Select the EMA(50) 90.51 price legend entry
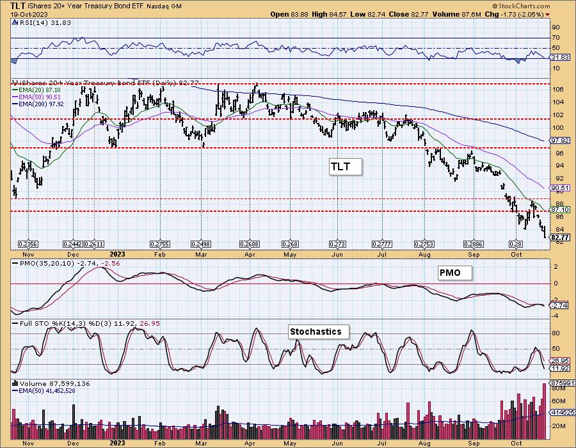 36,97
